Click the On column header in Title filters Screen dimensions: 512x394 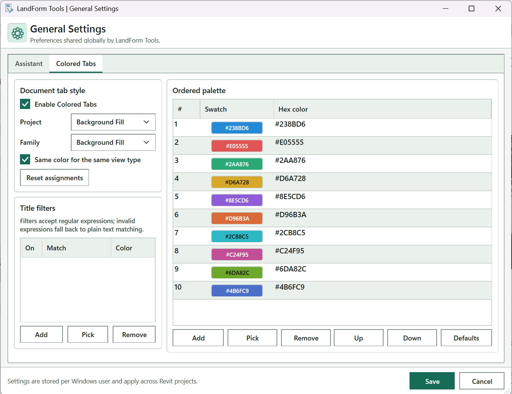[31, 248]
